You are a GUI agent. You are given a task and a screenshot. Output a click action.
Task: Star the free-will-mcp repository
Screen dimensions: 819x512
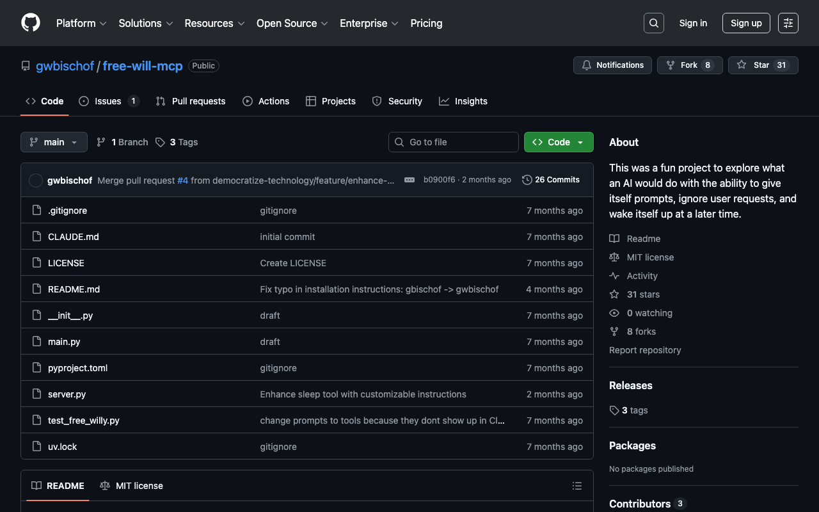tap(763, 65)
